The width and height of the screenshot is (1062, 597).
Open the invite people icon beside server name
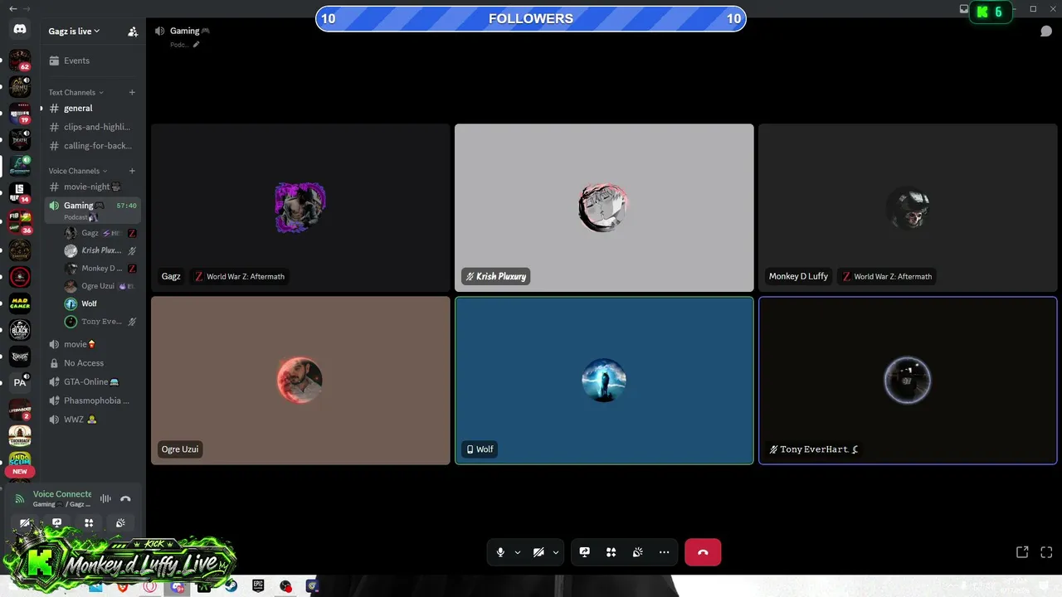pos(133,32)
